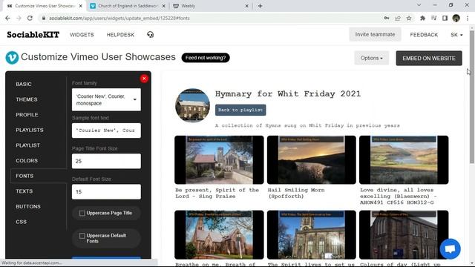Close the Customize Vimeo User Showcases tab
The height and width of the screenshot is (267, 475).
pyautogui.click(x=81, y=6)
